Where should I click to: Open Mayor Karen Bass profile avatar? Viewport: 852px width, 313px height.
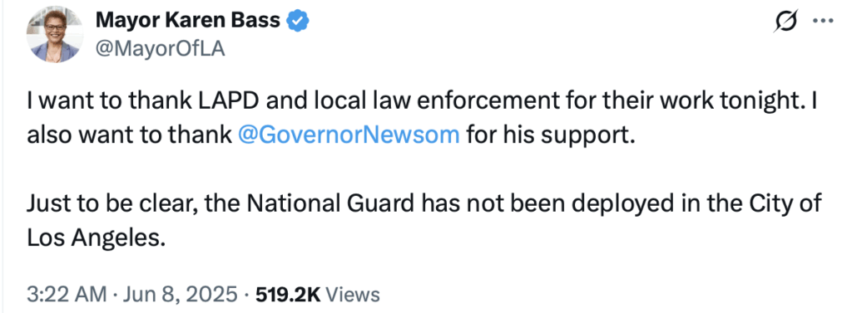pyautogui.click(x=55, y=35)
